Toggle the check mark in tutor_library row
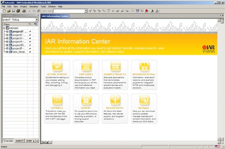This screenshot has height=149, width=225. (30, 52)
